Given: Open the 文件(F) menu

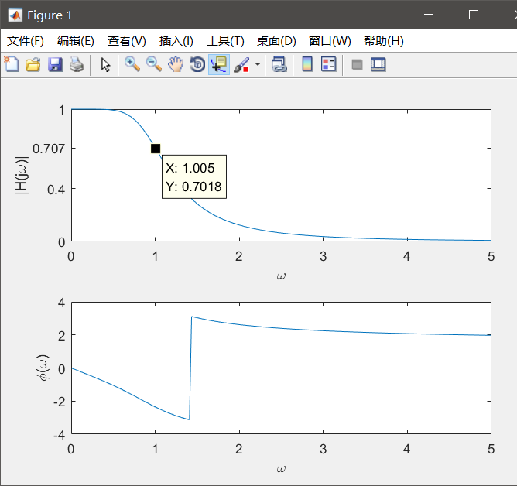Looking at the screenshot, I should point(26,41).
